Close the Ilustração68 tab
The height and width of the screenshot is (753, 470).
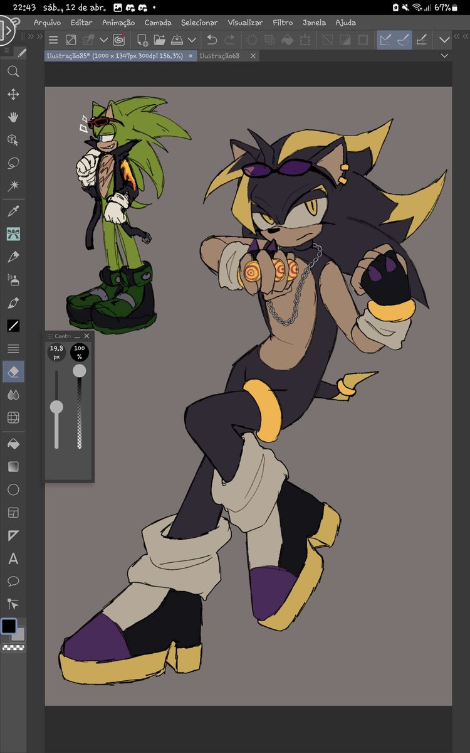(253, 56)
